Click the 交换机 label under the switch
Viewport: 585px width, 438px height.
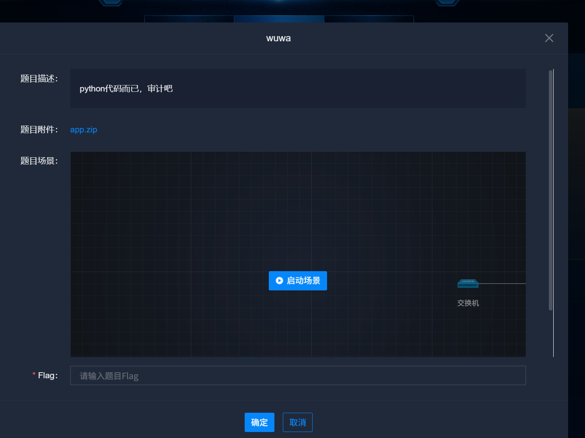click(x=468, y=303)
